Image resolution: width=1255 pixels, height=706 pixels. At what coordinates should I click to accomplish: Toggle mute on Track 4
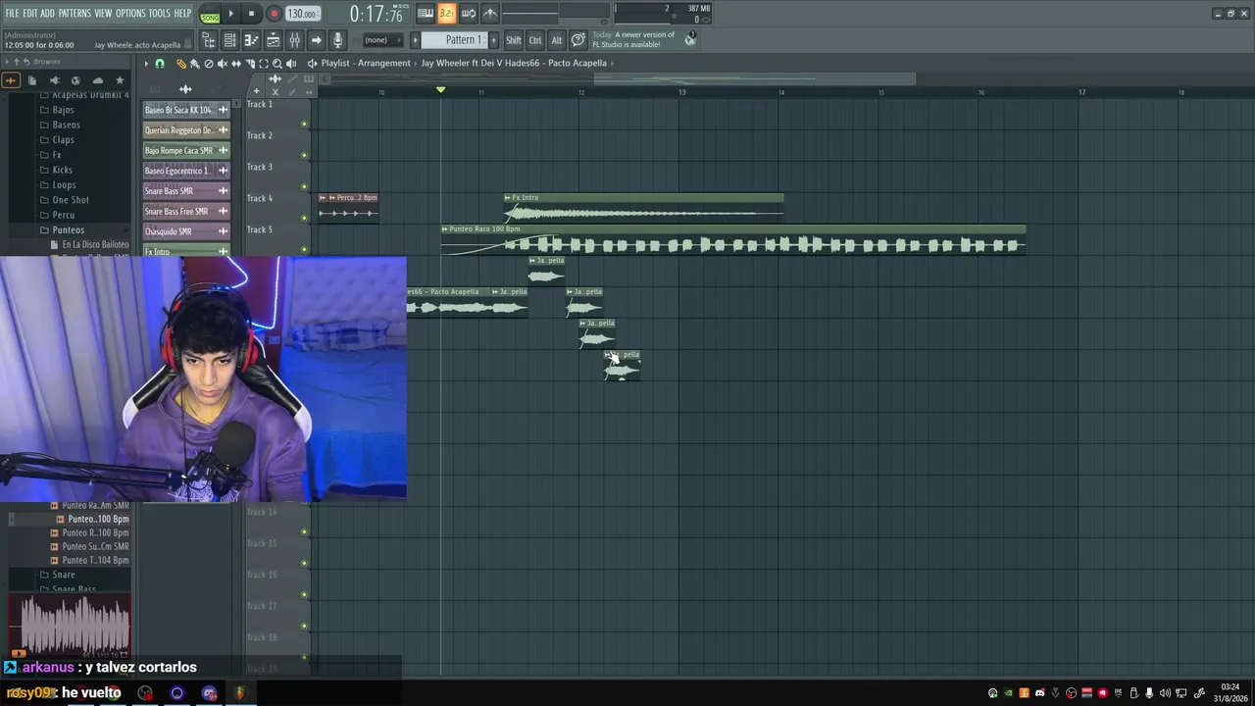click(304, 218)
